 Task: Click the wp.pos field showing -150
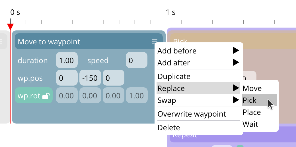90,78
